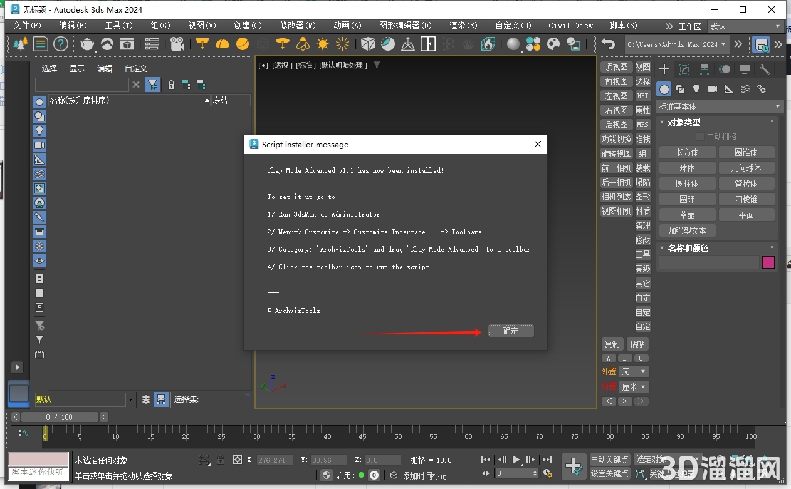Toggle geometry display filter in scene explorer

39,101
